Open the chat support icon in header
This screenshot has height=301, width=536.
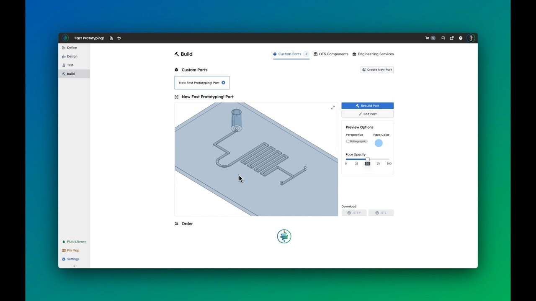[x=443, y=38]
